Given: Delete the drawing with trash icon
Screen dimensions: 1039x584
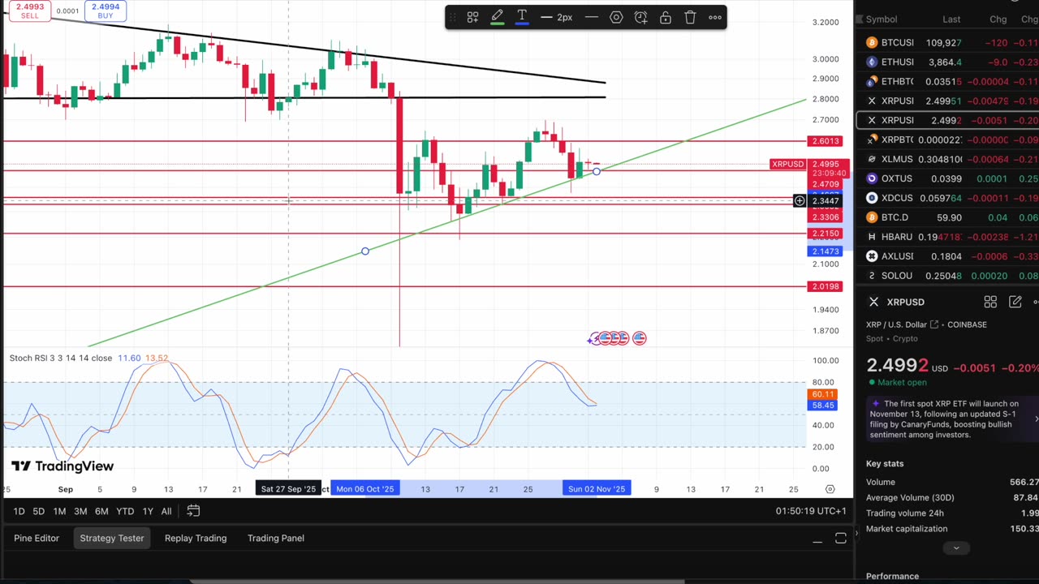Looking at the screenshot, I should point(690,17).
